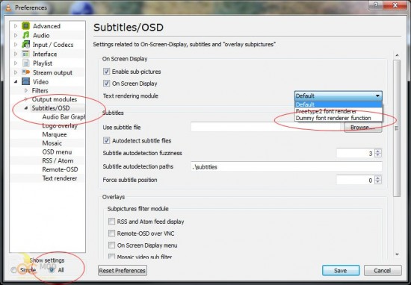411x285 pixels.
Task: Click the Save button
Action: [341, 271]
